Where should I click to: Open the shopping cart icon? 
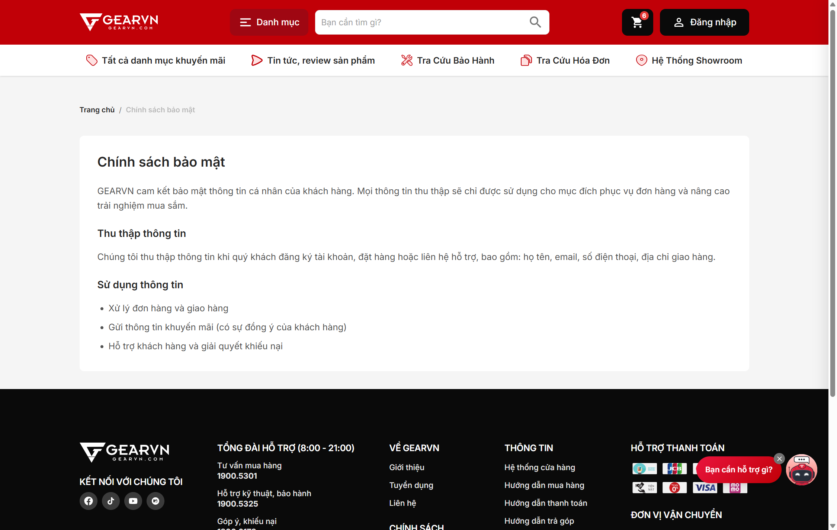click(x=637, y=22)
